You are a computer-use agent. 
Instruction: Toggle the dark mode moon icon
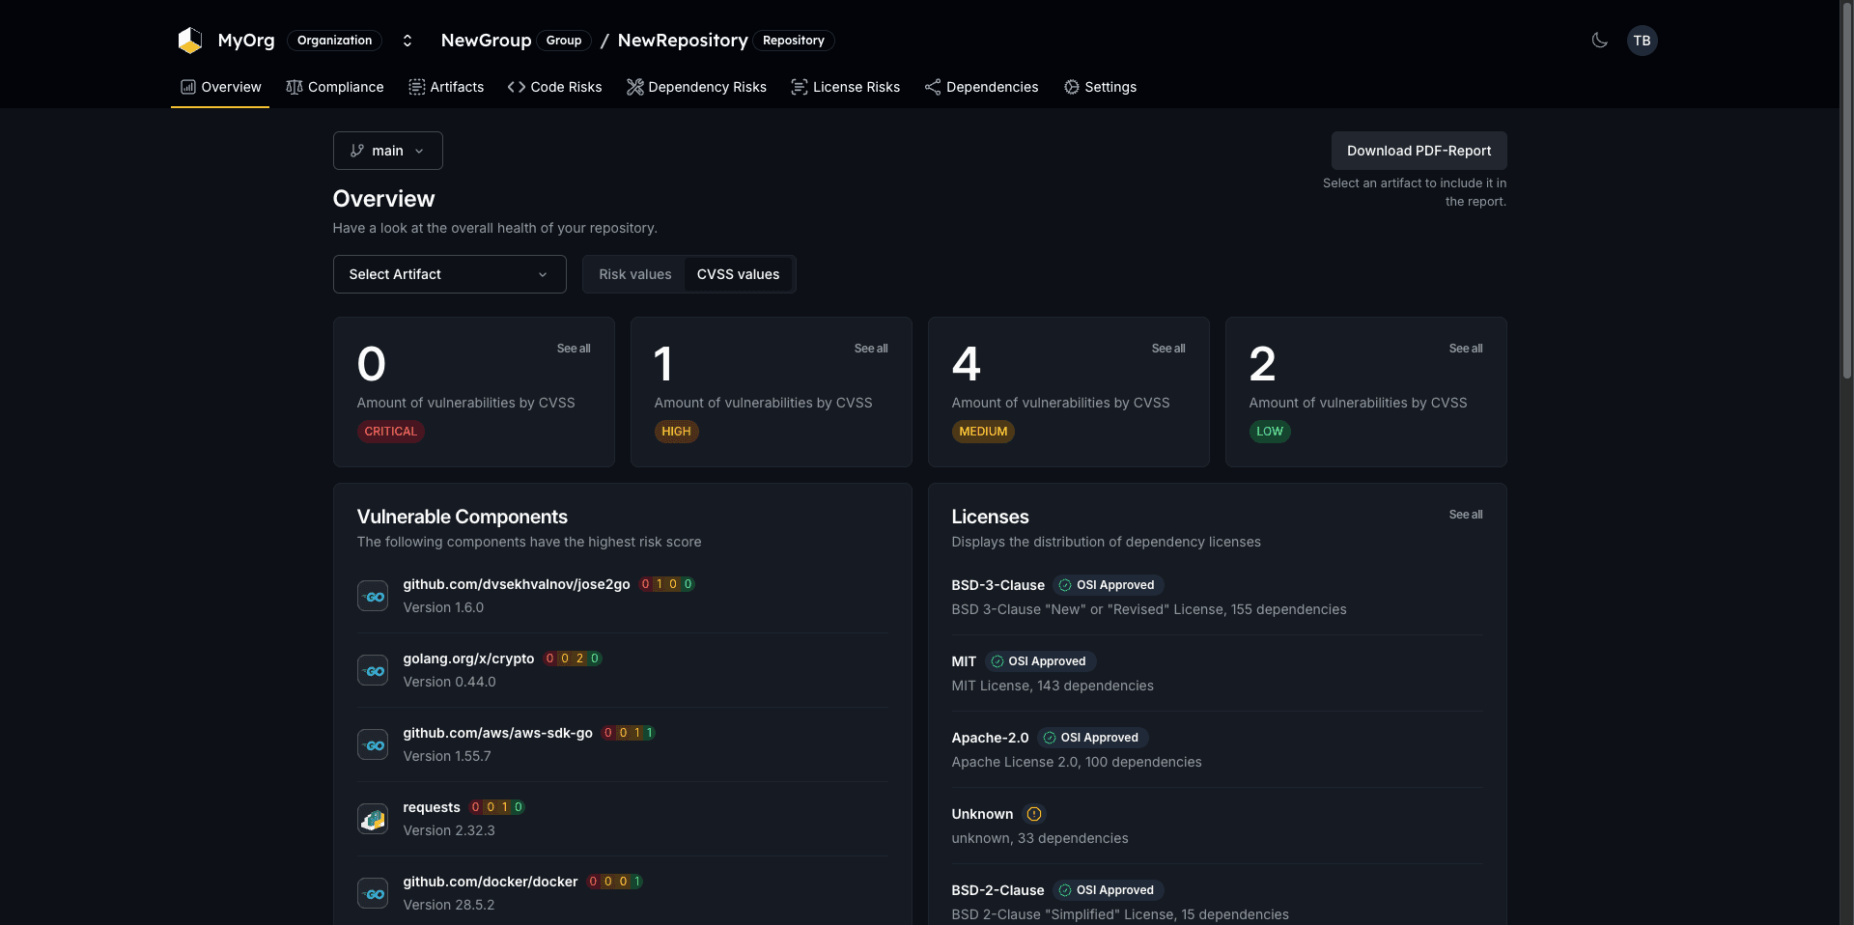tap(1599, 41)
